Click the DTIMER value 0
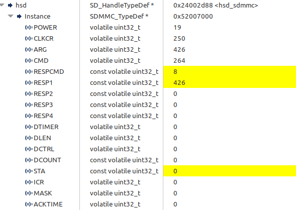 click(175, 127)
